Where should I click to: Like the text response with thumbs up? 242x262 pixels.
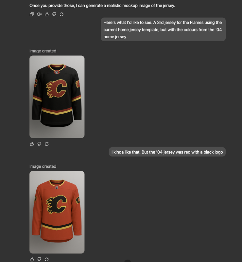click(x=47, y=14)
